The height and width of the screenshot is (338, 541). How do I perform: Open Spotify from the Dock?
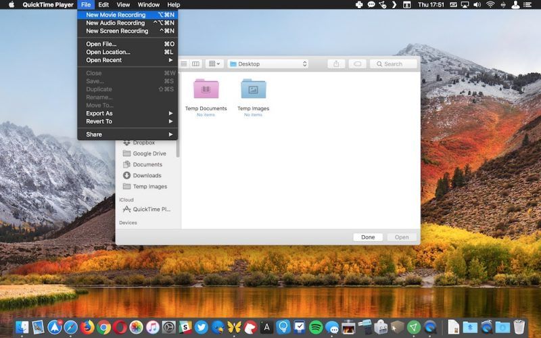(x=315, y=327)
